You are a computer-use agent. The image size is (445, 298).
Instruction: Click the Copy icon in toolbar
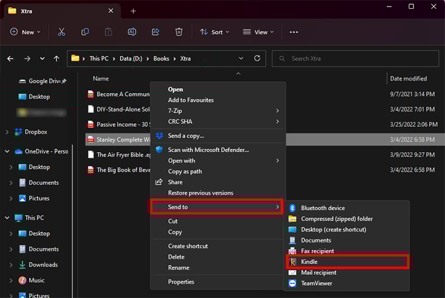point(85,32)
